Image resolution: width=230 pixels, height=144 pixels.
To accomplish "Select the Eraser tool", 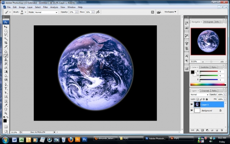I will [x=6, y=68].
